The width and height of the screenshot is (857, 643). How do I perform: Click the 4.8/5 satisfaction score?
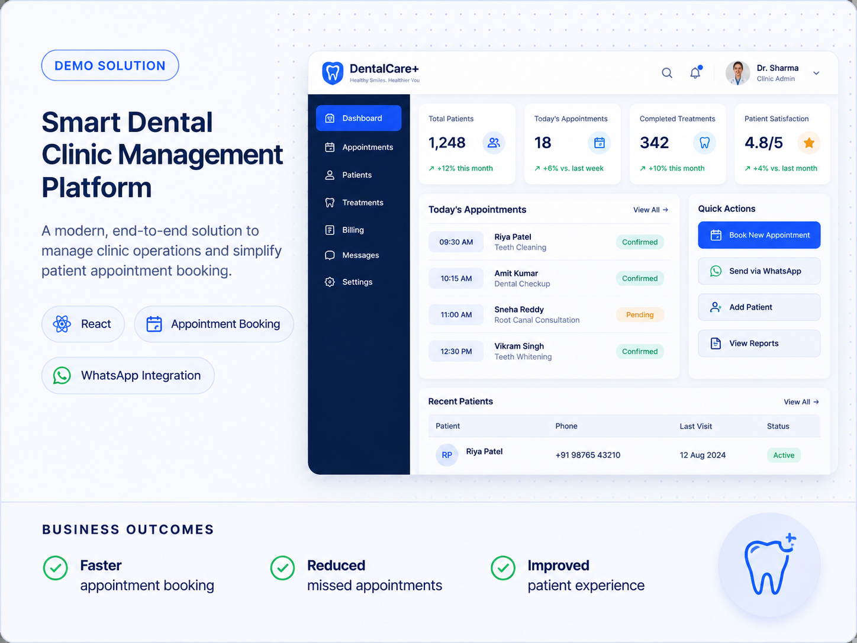click(x=763, y=143)
